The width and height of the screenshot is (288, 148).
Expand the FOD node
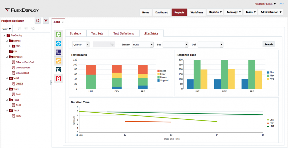pos(10,46)
